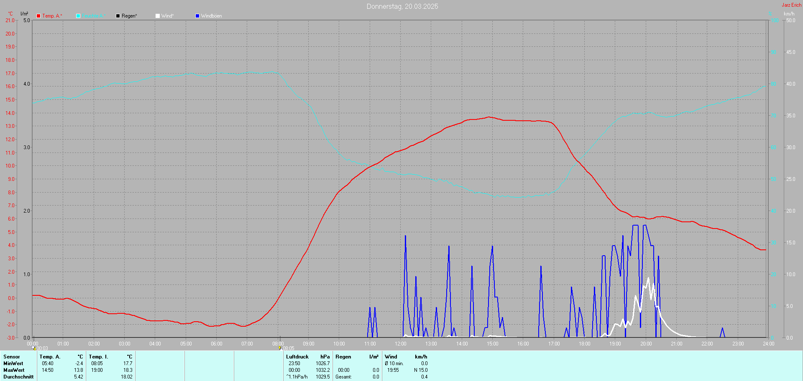Click the '24:00' time axis label
The width and height of the screenshot is (803, 381).
tap(769, 344)
